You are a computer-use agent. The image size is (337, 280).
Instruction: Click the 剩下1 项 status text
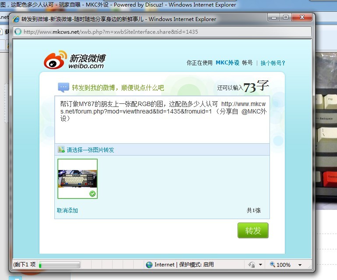tap(25, 265)
